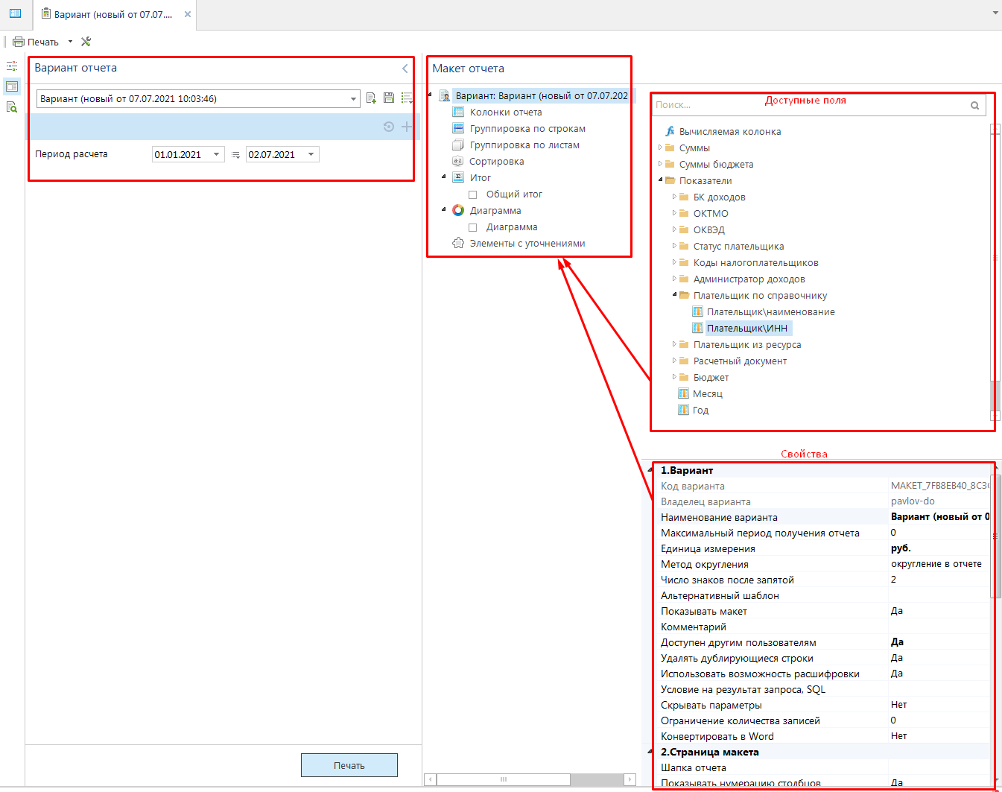The height and width of the screenshot is (792, 1002).
Task: Select the Плательщик\наименование field
Action: [x=771, y=311]
